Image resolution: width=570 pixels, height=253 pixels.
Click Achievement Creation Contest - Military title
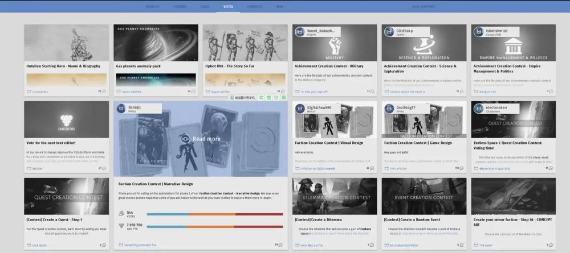tap(329, 66)
